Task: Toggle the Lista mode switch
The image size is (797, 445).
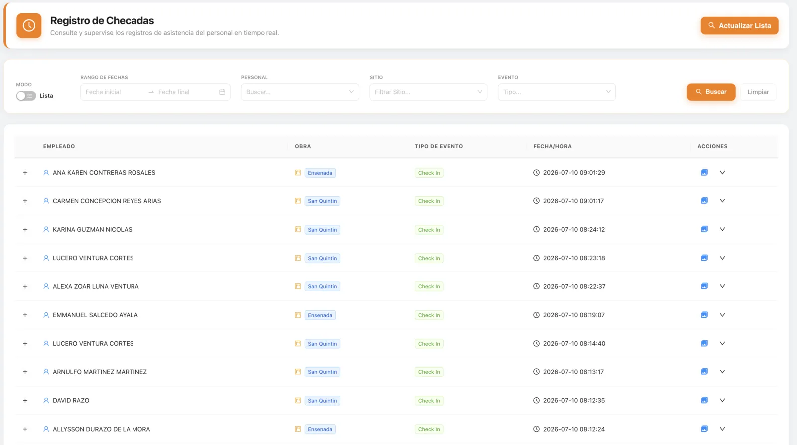Action: [26, 96]
